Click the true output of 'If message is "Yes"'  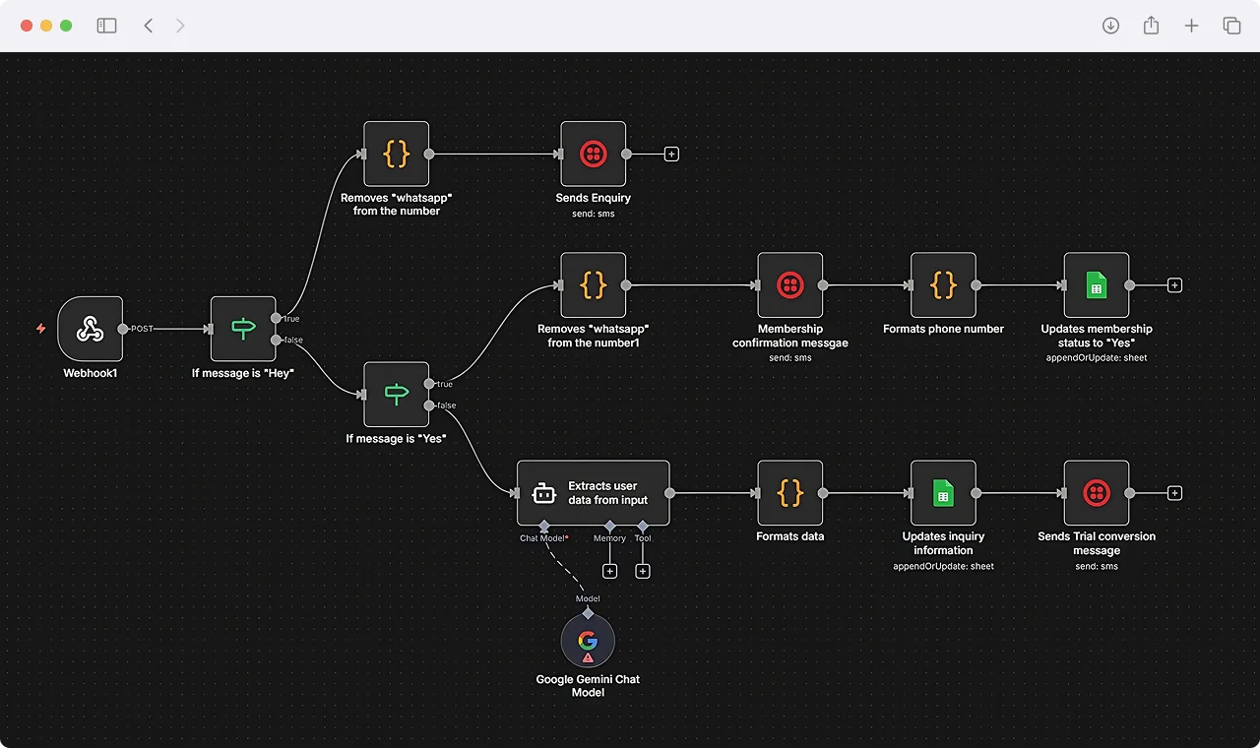429,383
